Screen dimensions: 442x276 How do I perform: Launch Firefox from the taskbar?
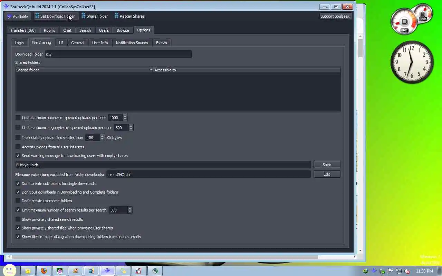click(44, 271)
